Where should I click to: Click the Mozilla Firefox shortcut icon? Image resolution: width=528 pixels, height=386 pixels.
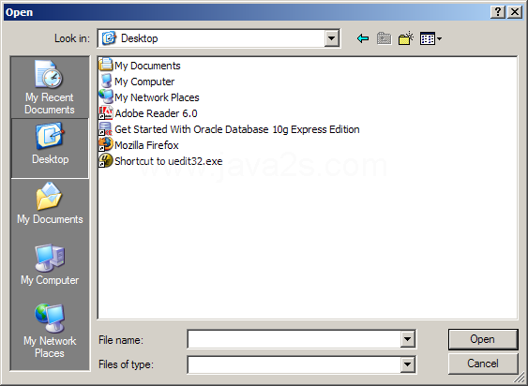pyautogui.click(x=106, y=144)
